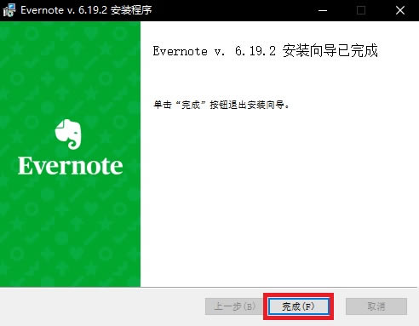Click the greyed-out 取消 cancel button
This screenshot has width=419, height=326.
376,306
